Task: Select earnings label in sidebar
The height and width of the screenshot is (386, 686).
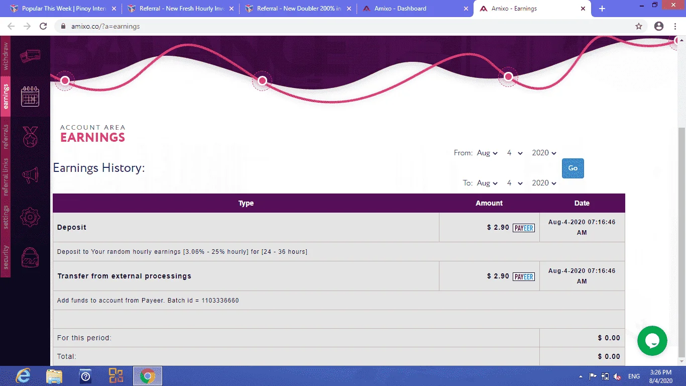Action: (6, 96)
